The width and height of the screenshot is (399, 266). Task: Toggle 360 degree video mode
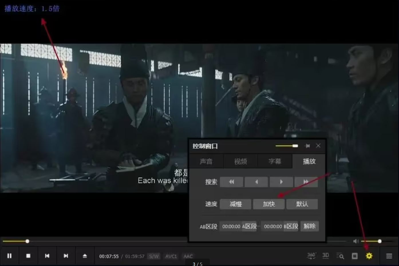311,256
